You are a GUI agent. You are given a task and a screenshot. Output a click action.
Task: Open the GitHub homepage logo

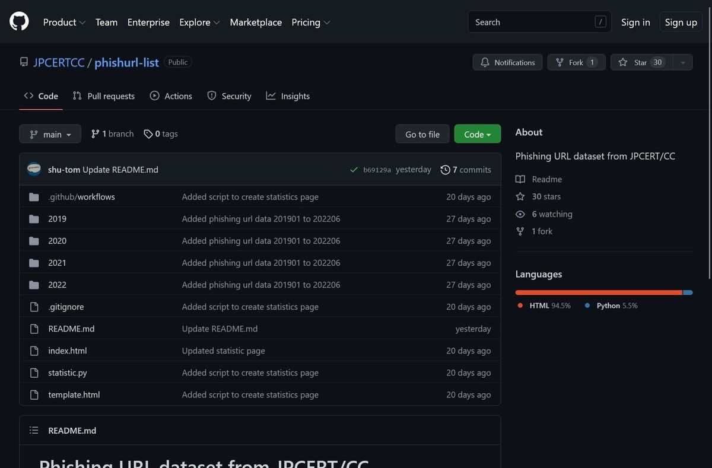19,21
